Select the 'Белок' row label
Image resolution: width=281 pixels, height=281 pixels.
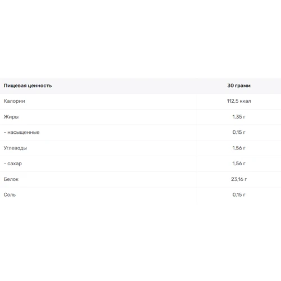point(11,179)
